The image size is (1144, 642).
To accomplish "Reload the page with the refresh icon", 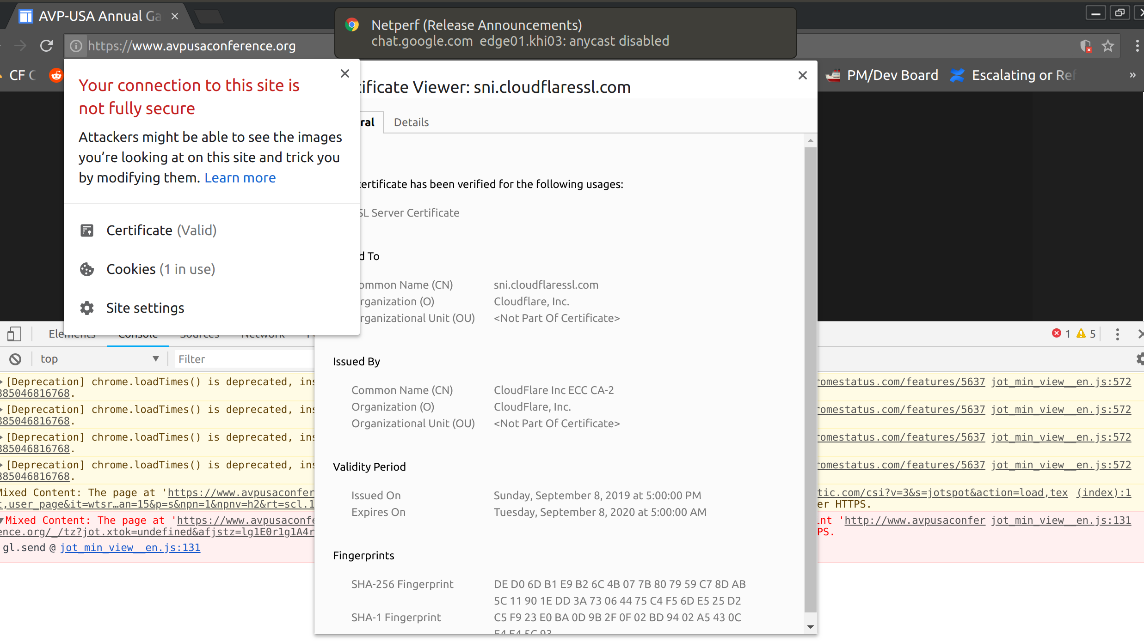I will pyautogui.click(x=46, y=46).
